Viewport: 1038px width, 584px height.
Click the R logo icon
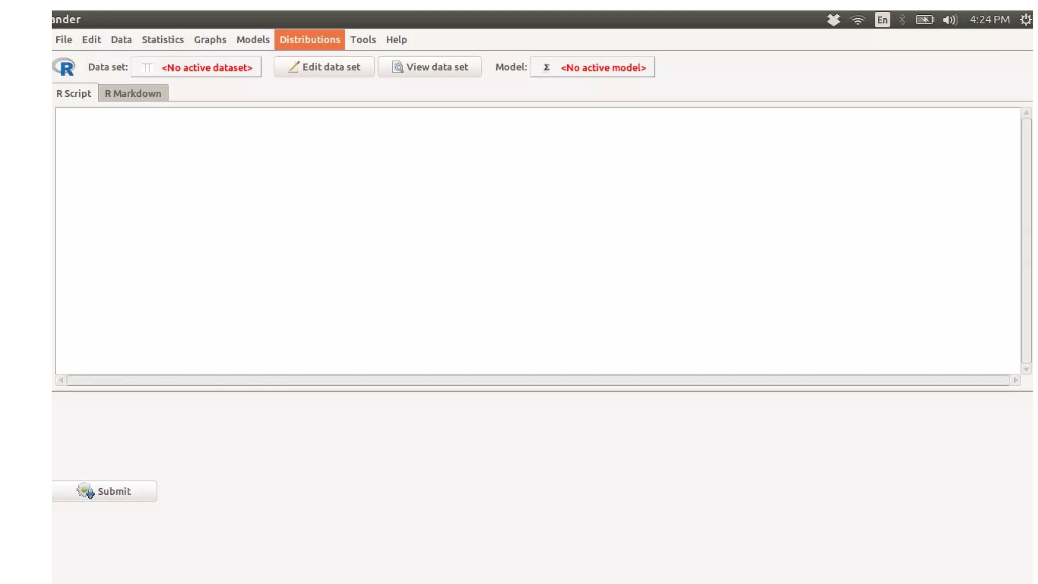[x=64, y=67]
